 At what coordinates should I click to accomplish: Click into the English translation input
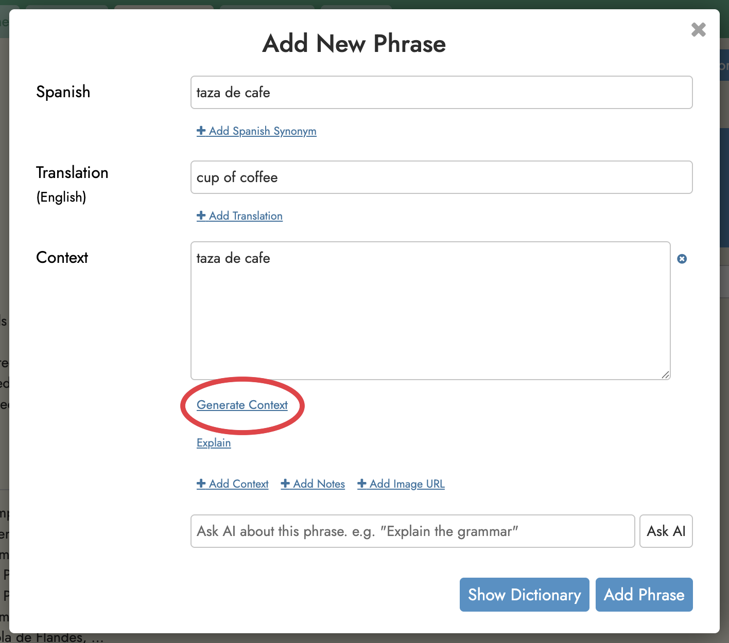click(441, 177)
